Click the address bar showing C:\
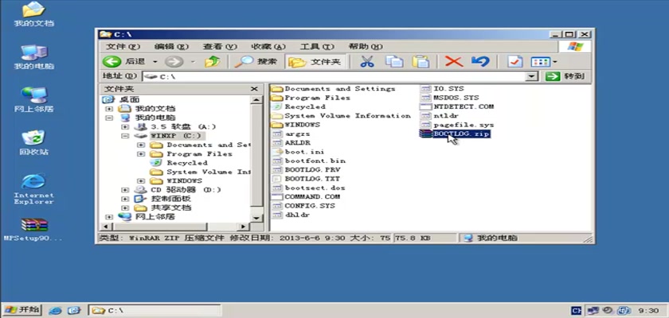The image size is (669, 318). 334,76
